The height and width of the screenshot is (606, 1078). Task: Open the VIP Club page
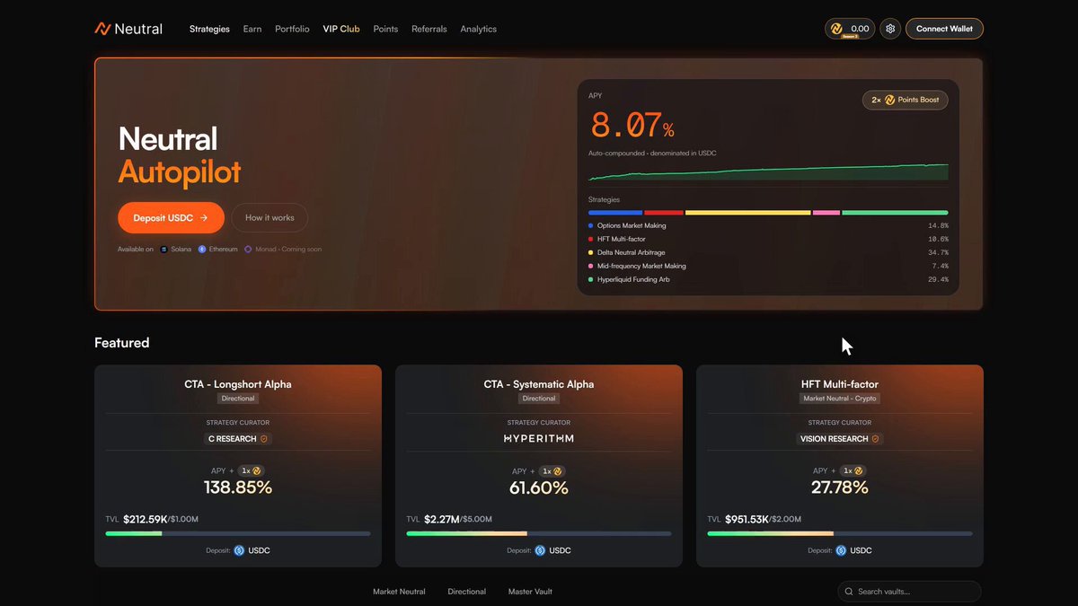pyautogui.click(x=341, y=29)
